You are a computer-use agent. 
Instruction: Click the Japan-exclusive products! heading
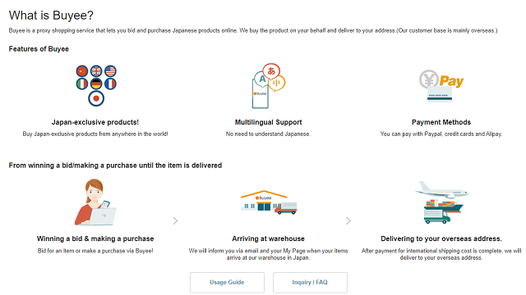coord(95,122)
